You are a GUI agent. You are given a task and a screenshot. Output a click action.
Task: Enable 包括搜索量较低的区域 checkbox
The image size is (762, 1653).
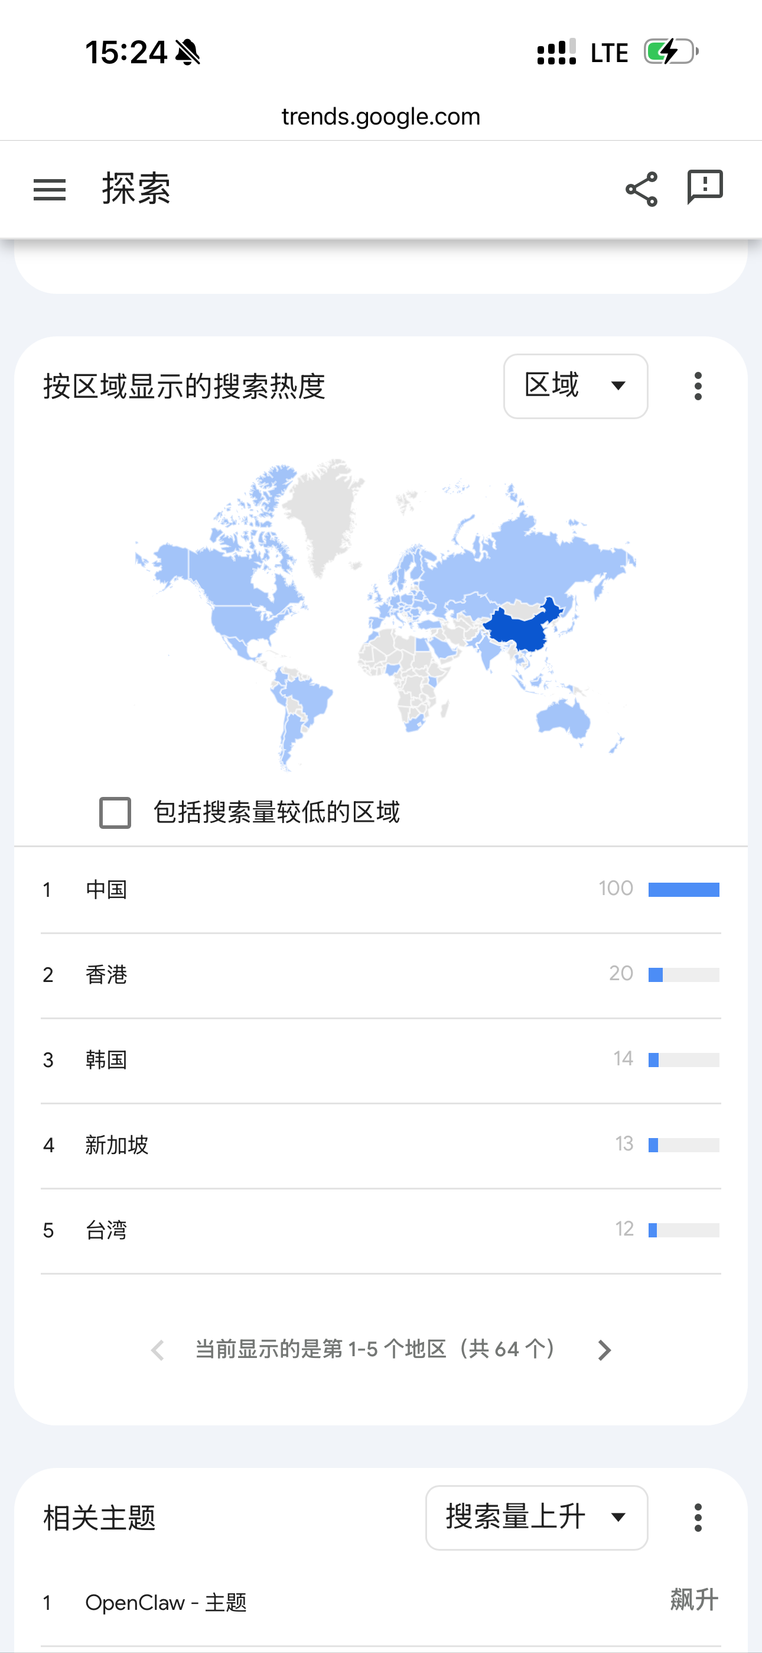pyautogui.click(x=115, y=813)
